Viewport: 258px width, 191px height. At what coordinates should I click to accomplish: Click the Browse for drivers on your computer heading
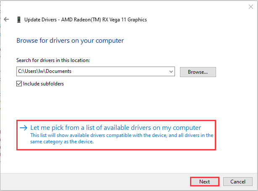(x=70, y=41)
